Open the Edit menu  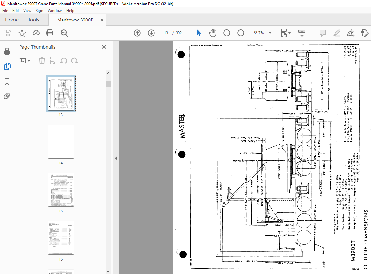pyautogui.click(x=16, y=11)
